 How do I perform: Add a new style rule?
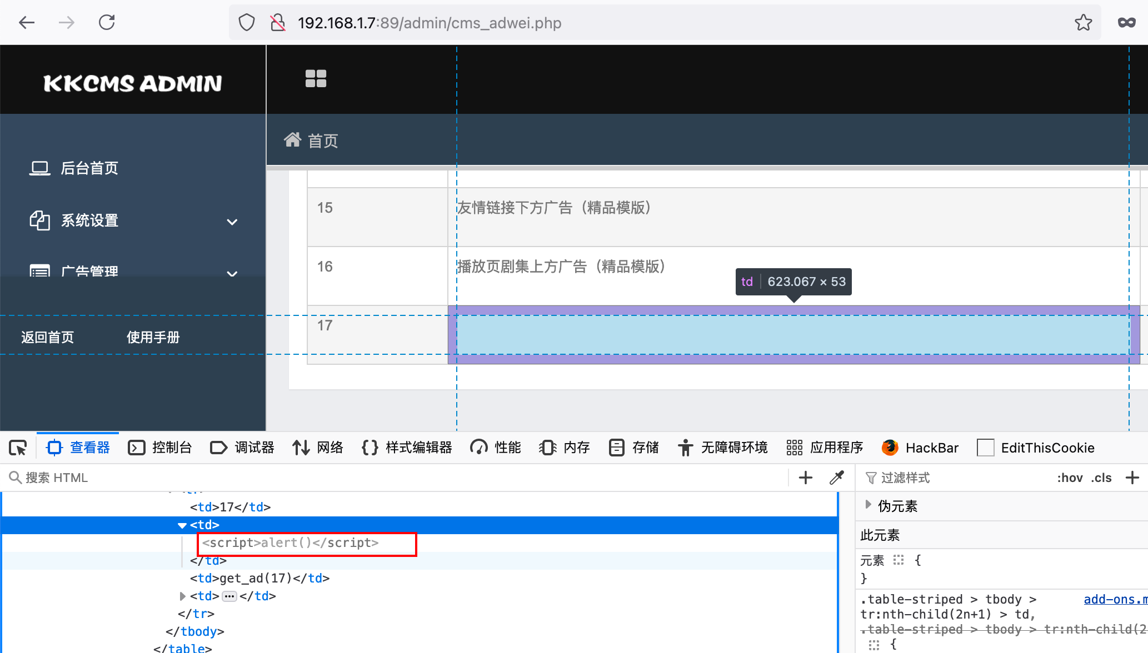point(1132,478)
